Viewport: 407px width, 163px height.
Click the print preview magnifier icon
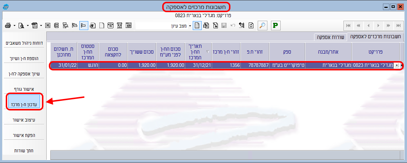22,25
